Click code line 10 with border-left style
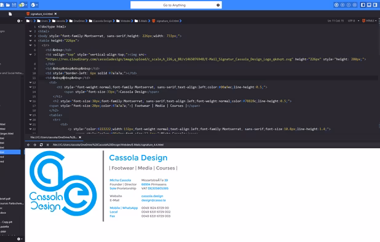 (x=91, y=73)
